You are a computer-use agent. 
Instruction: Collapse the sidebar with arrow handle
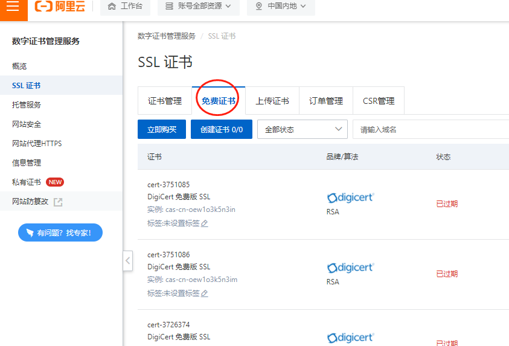(x=128, y=261)
